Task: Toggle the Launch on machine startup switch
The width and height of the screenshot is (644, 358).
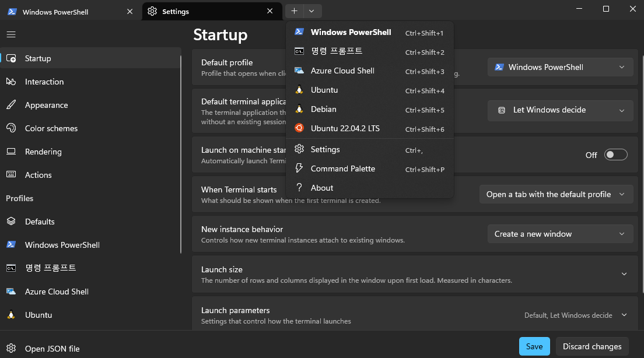Action: 615,155
